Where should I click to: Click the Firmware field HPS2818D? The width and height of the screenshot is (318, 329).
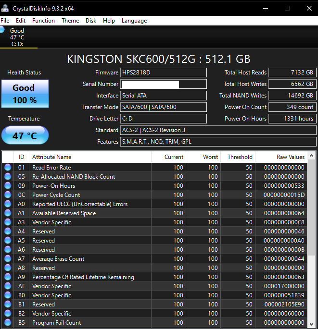163,73
